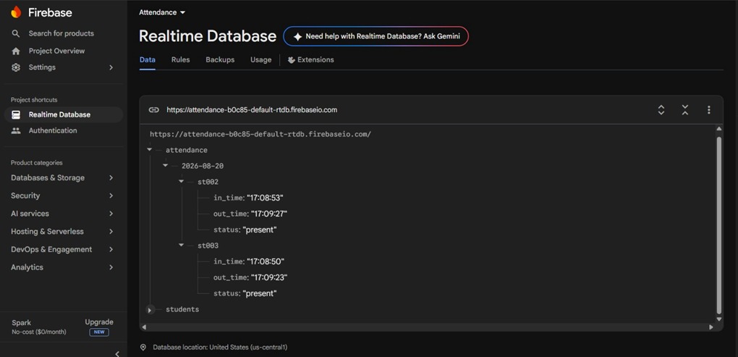Open Authentication from project shortcuts
The width and height of the screenshot is (738, 357).
(53, 130)
